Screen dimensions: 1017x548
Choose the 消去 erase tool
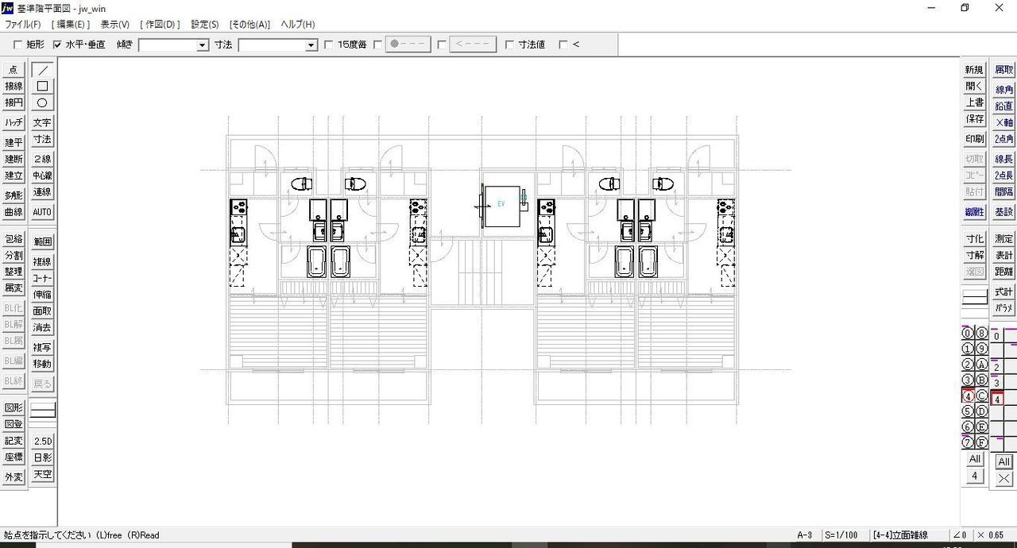42,327
